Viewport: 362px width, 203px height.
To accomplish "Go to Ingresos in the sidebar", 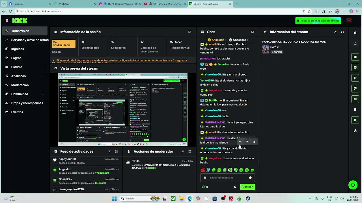I will [x=25, y=49].
